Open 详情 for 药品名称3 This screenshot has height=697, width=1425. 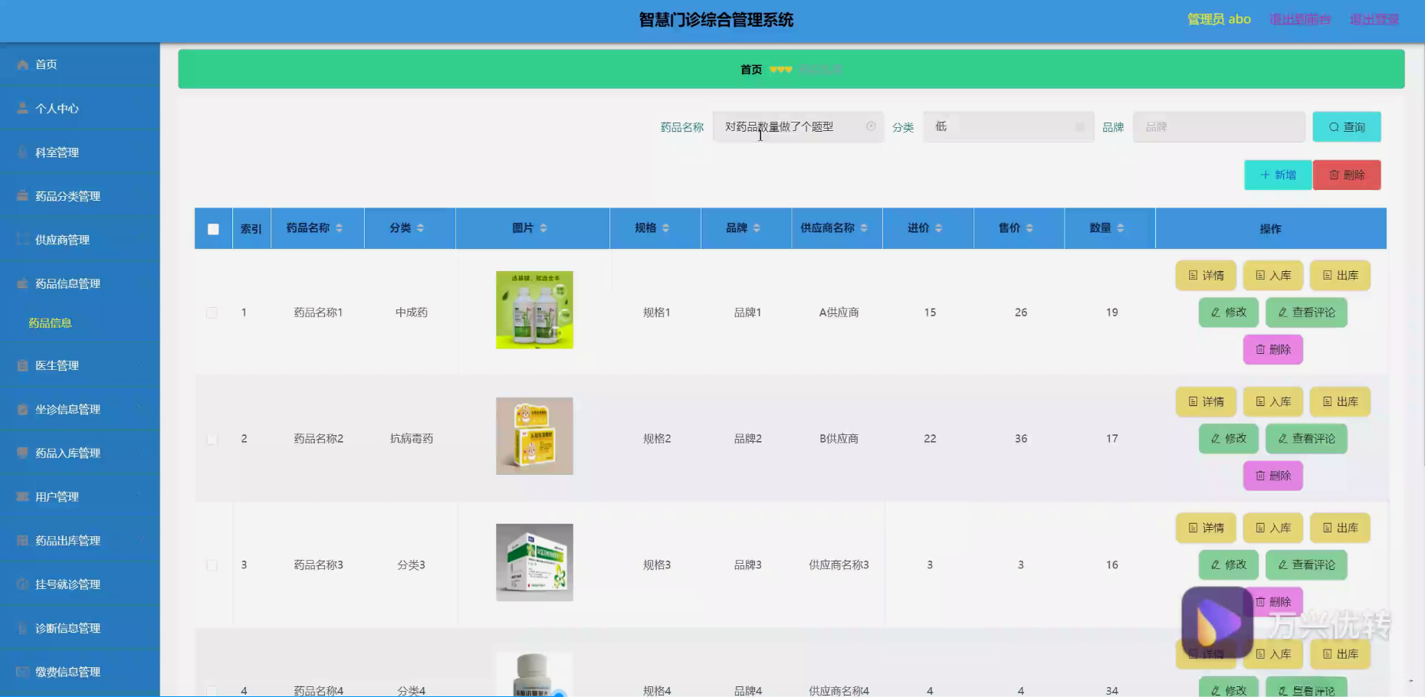tap(1206, 528)
